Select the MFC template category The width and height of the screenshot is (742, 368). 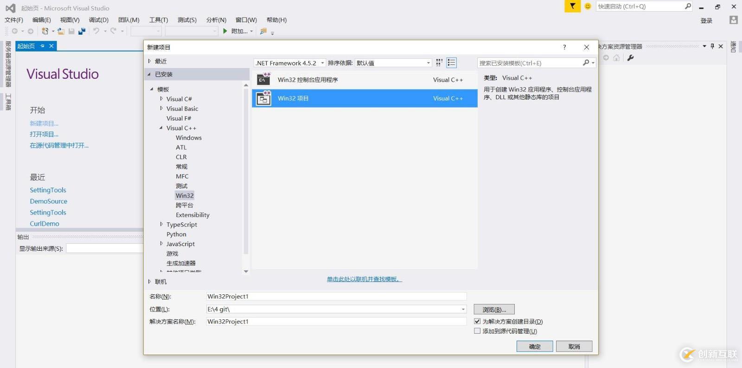coord(182,176)
